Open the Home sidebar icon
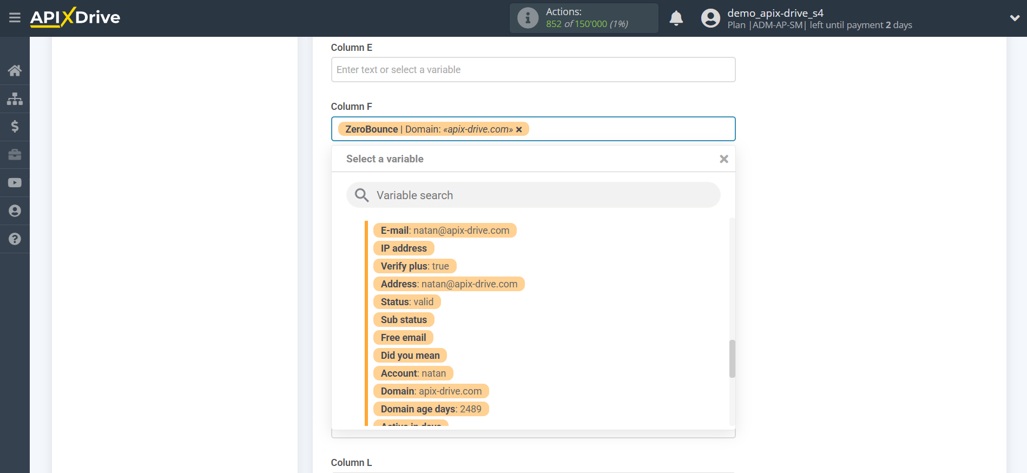The image size is (1027, 473). [15, 70]
